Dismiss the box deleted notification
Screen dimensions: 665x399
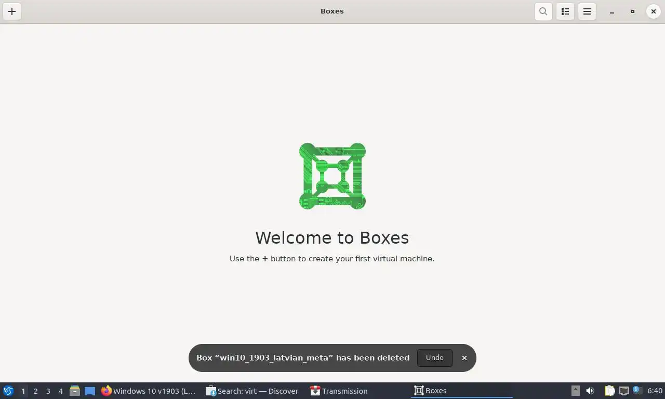[x=464, y=358]
